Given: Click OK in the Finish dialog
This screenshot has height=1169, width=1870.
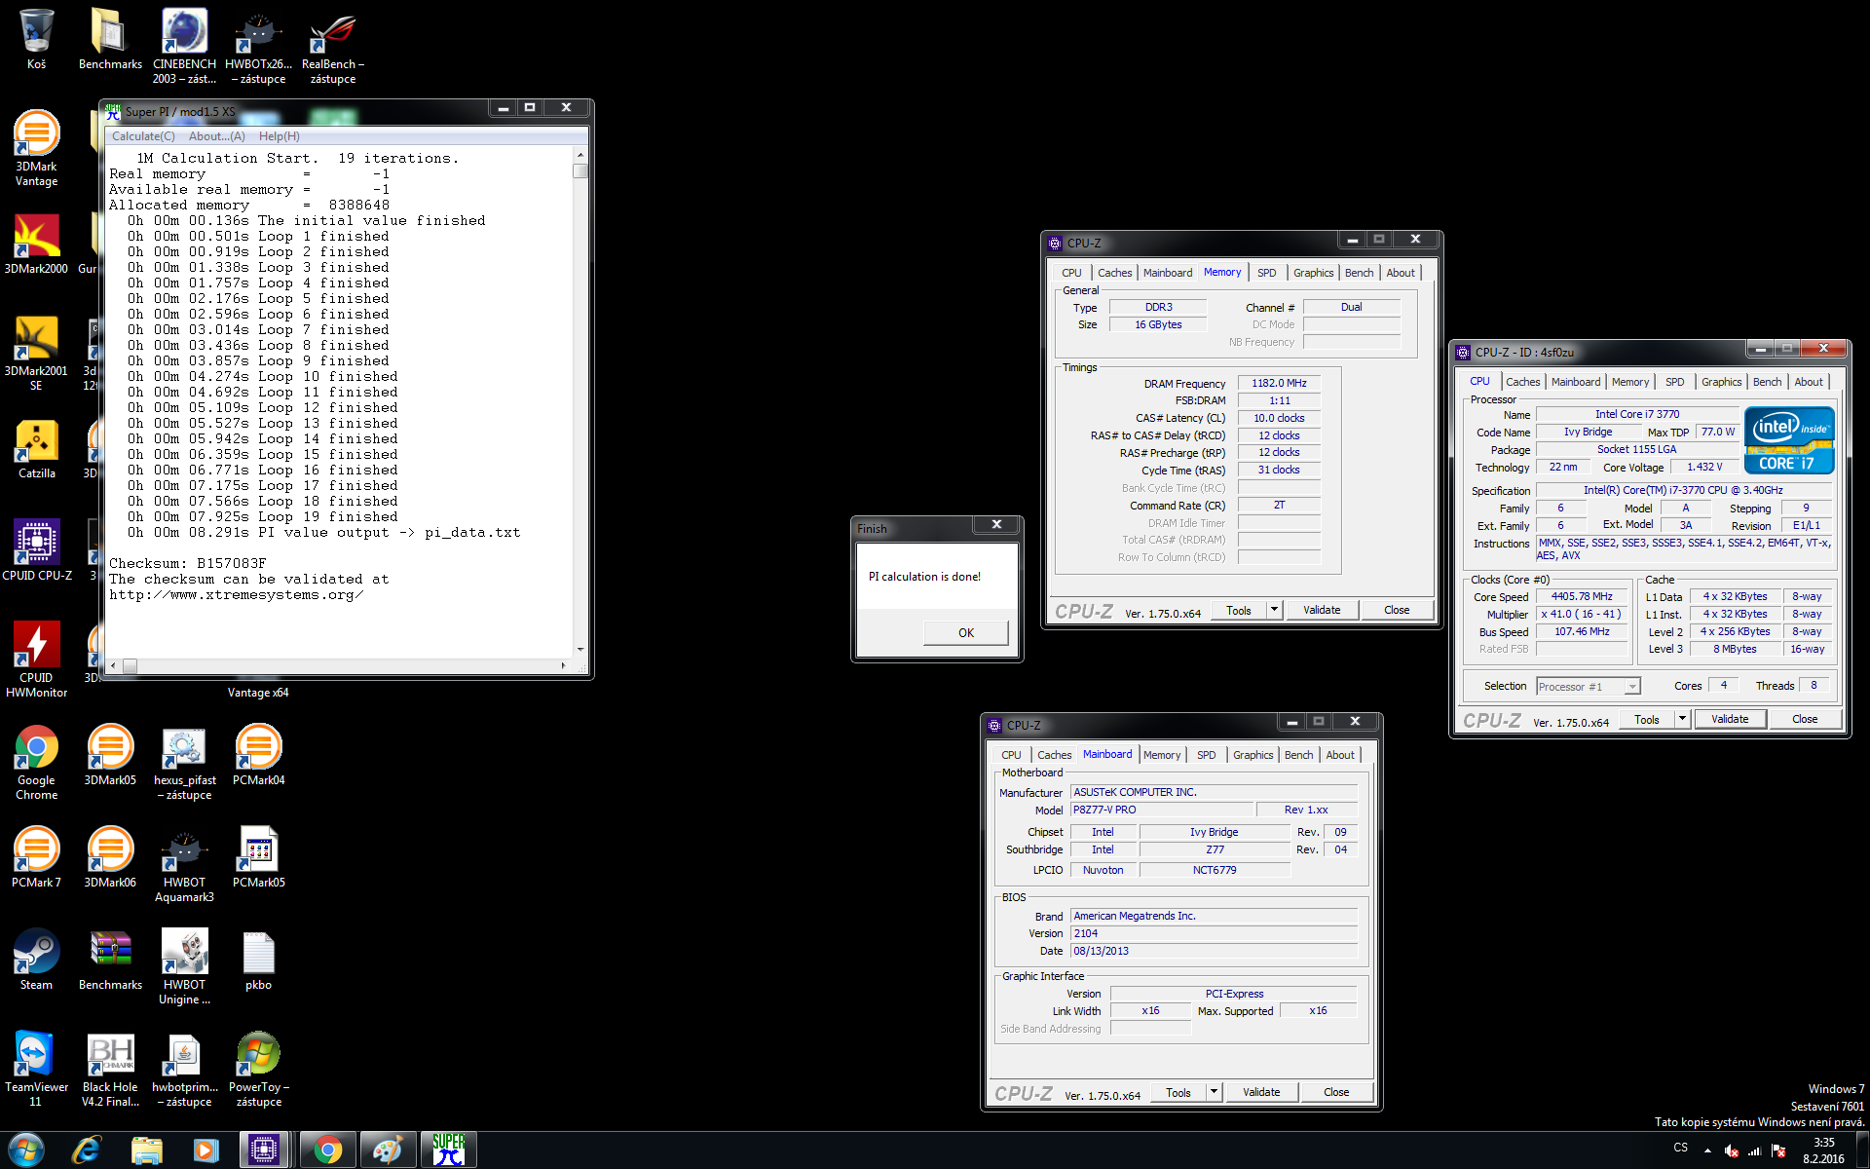Looking at the screenshot, I should point(965,633).
